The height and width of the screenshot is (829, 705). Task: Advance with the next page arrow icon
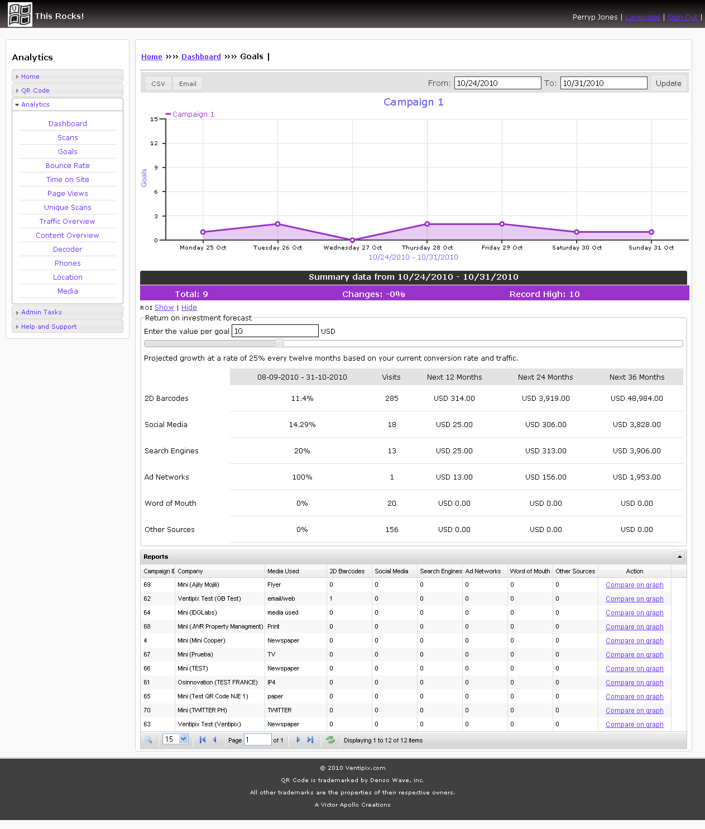[298, 740]
